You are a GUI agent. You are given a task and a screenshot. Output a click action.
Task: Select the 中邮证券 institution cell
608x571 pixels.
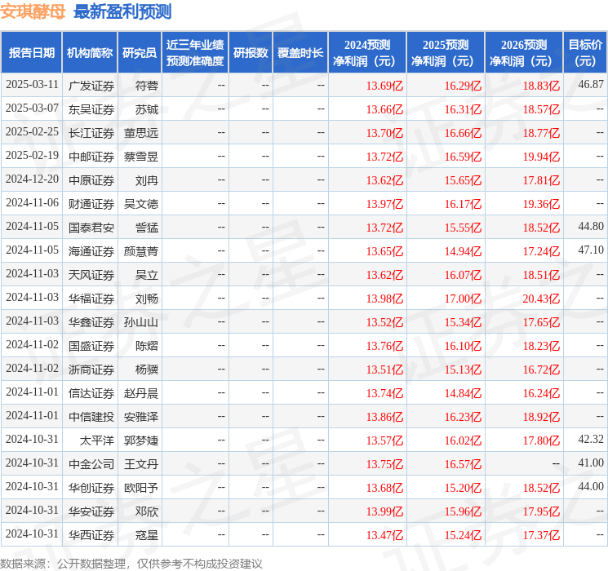91,157
